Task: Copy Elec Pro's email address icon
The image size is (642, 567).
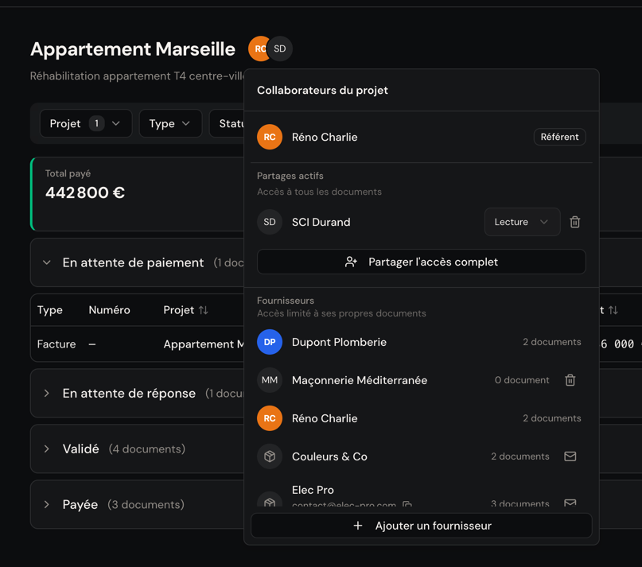Action: click(407, 505)
